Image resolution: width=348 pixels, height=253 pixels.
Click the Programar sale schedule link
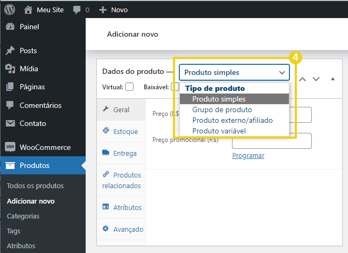click(248, 155)
